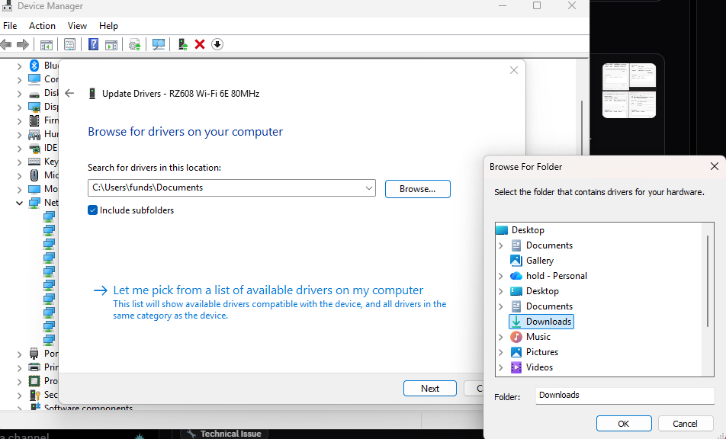Screen dimensions: 726x439
Task: Select the Music folder icon
Action: coord(516,337)
